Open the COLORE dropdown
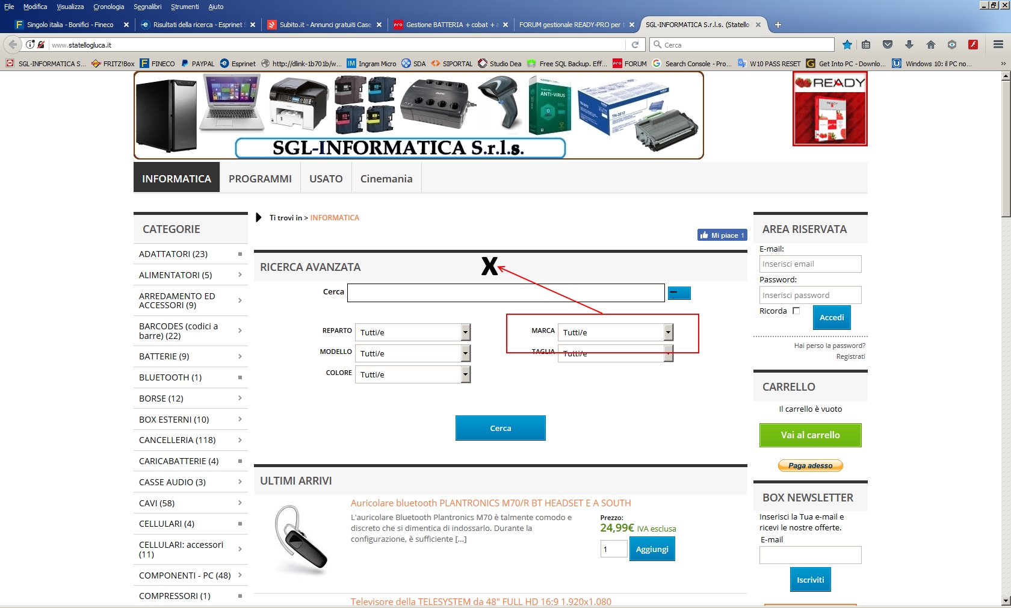This screenshot has height=608, width=1011. click(413, 374)
